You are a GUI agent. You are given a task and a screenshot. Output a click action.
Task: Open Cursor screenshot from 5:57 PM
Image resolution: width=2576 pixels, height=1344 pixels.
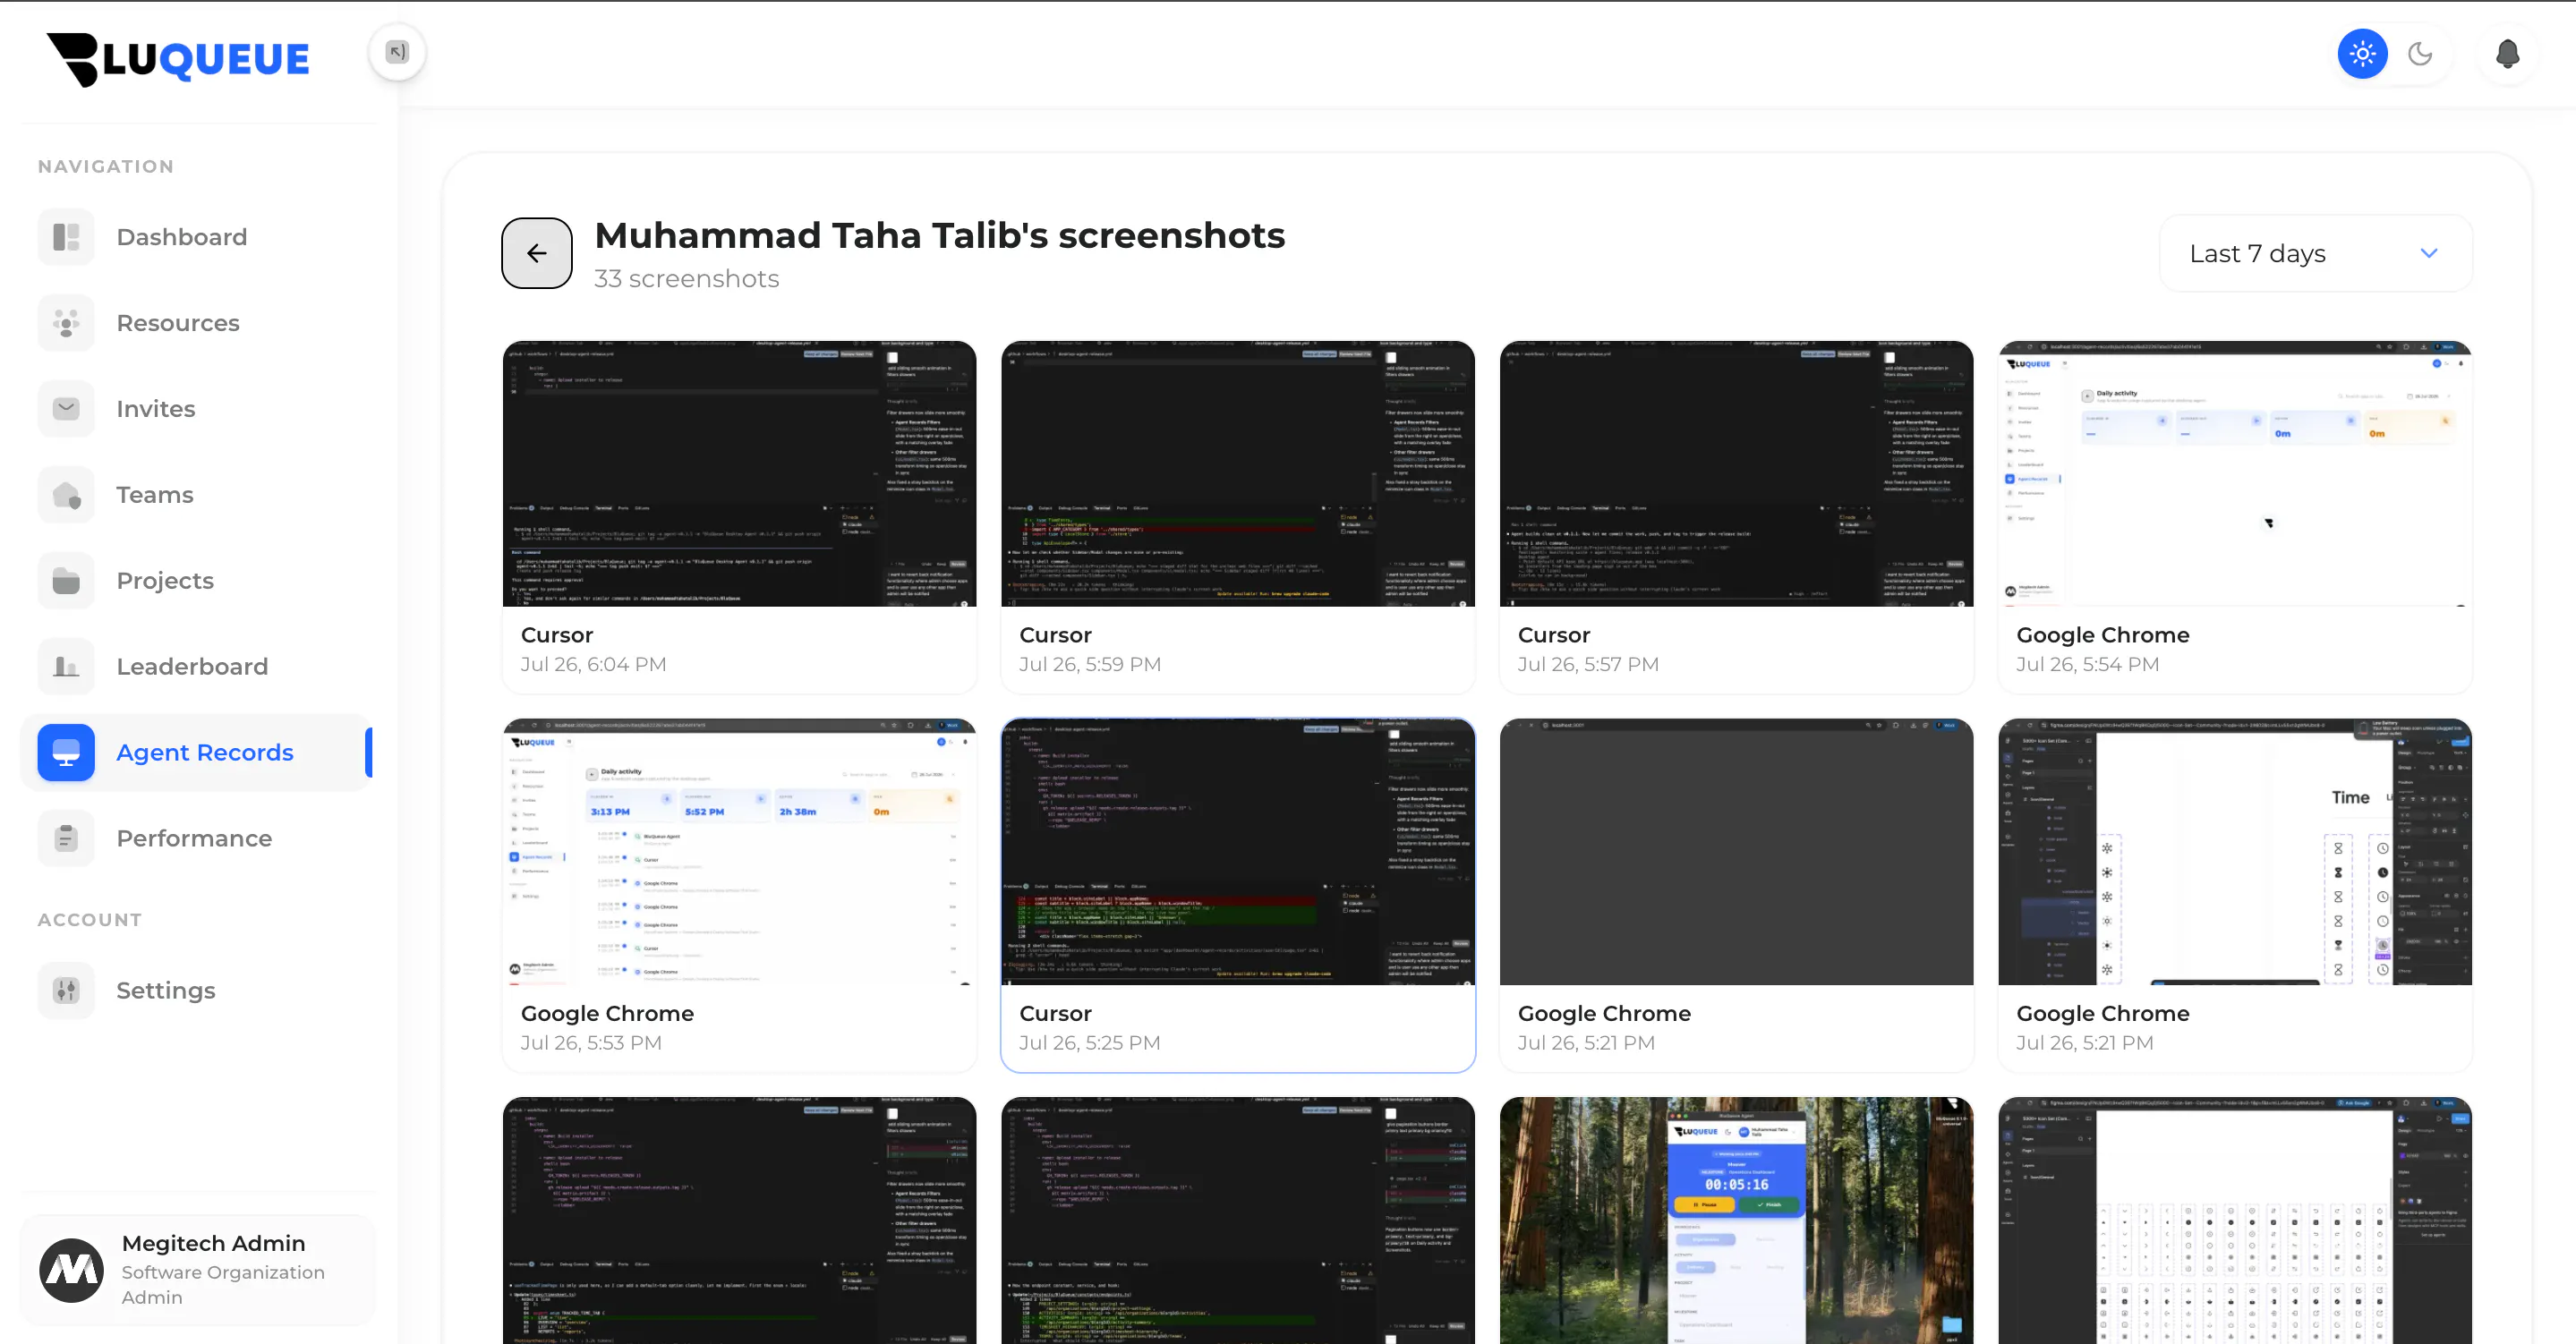click(1736, 517)
